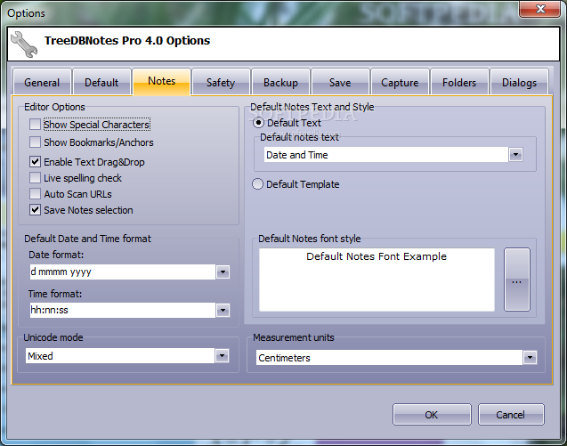Open the Date format dropdown arrow
This screenshot has width=567, height=446.
223,272
